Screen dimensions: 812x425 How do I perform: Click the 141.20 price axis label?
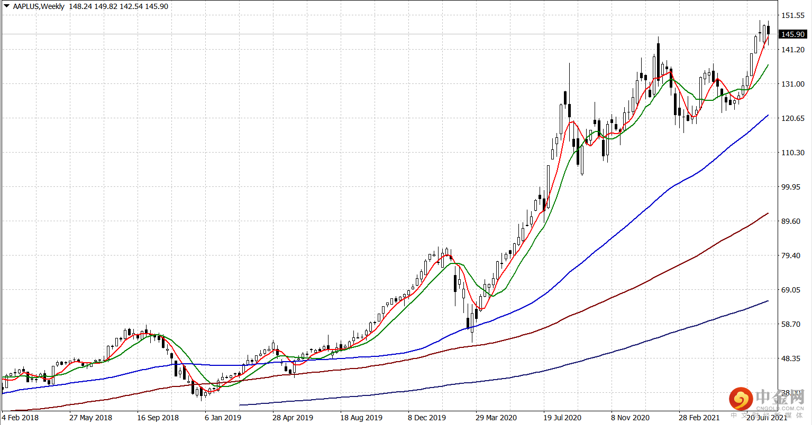pyautogui.click(x=793, y=50)
